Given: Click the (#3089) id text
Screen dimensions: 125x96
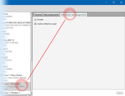Looking at the screenshot, I should coord(9,16).
